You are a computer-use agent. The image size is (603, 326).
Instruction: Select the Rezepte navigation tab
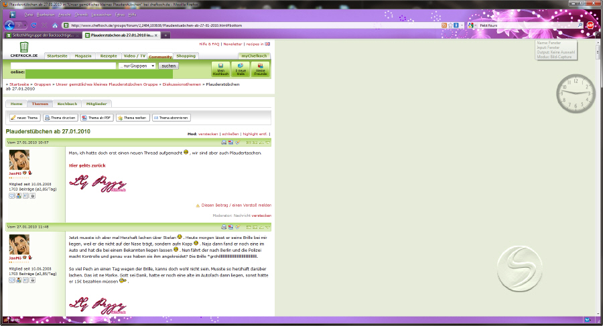pos(109,56)
